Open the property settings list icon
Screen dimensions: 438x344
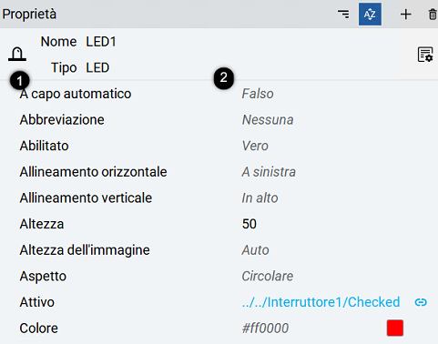[425, 55]
